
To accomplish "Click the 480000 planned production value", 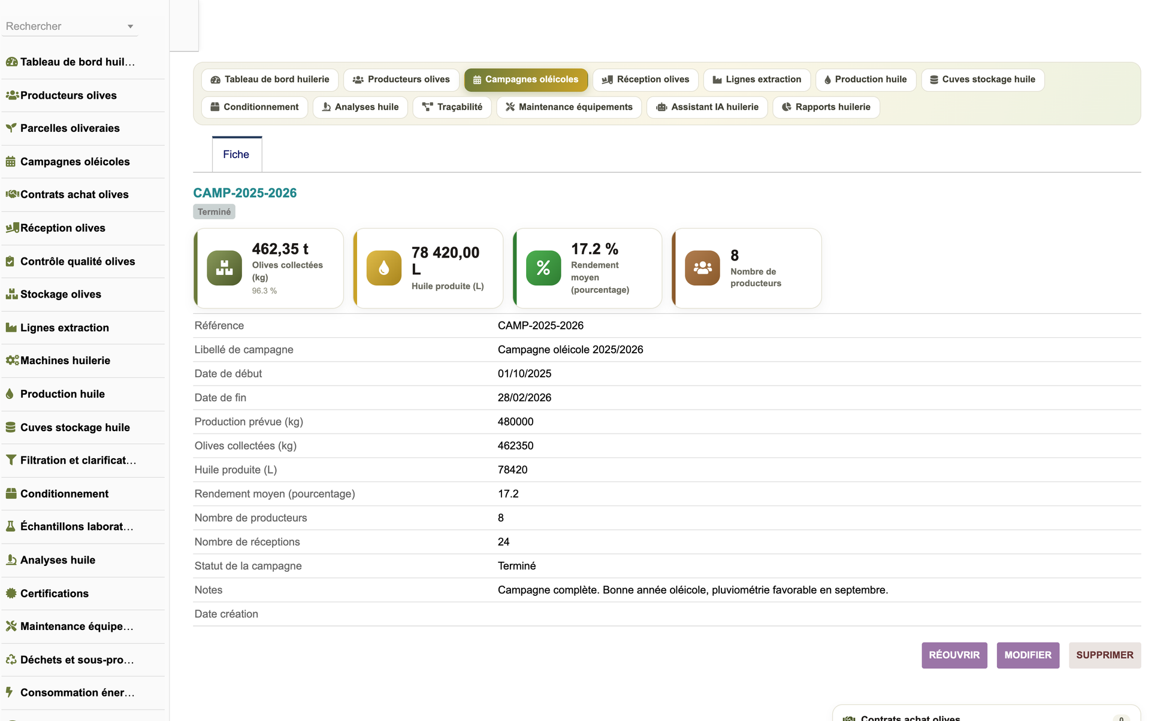I will tap(515, 422).
